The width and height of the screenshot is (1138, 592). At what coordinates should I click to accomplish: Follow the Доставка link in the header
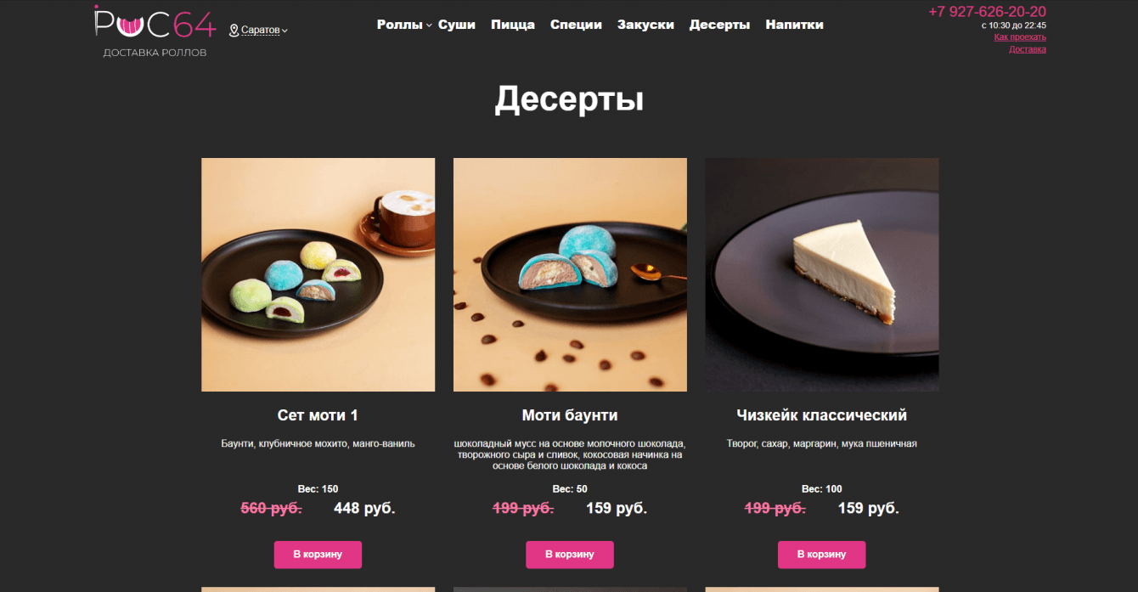click(x=1028, y=49)
